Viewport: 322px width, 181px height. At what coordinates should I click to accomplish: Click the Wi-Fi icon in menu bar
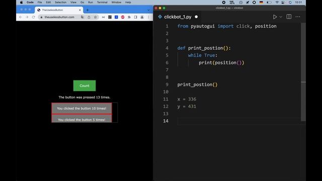coord(277,2)
